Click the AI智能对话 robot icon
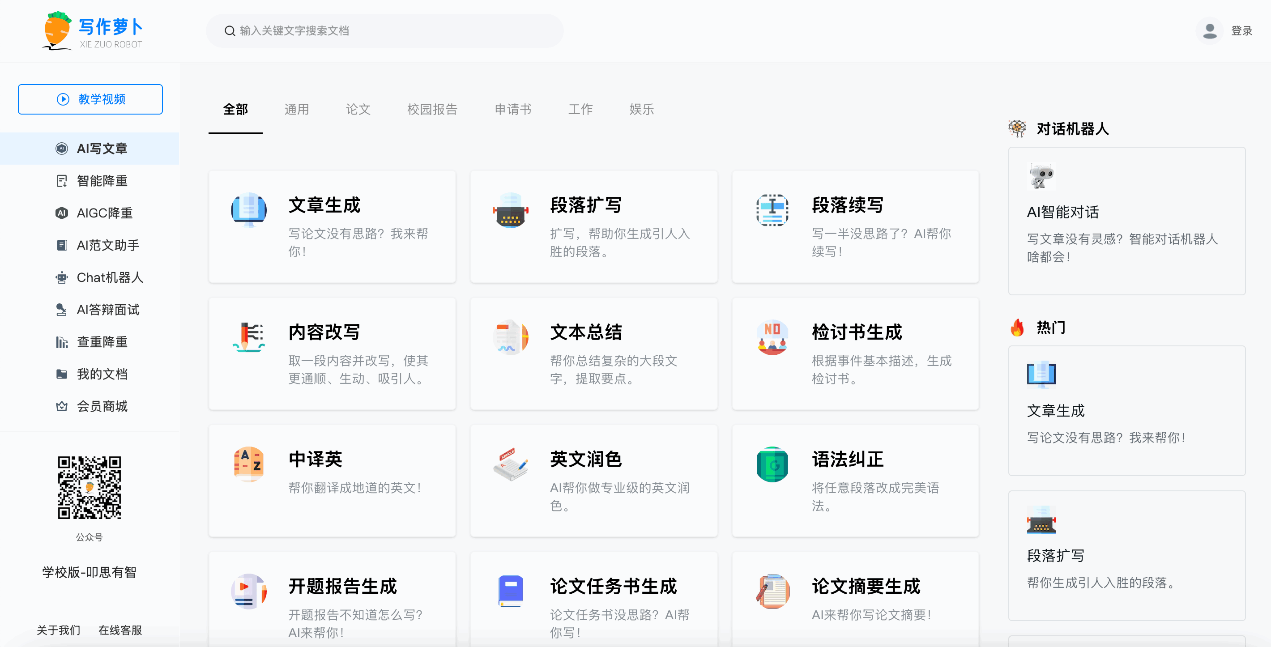Image resolution: width=1271 pixels, height=647 pixels. point(1041,176)
